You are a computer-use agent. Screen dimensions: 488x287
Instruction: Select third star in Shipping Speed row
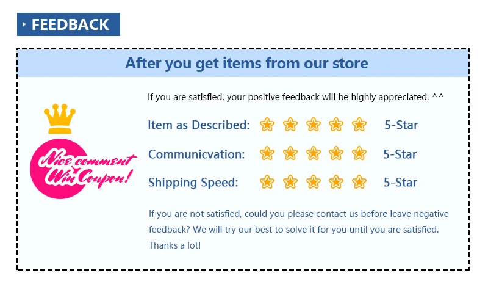click(x=313, y=182)
